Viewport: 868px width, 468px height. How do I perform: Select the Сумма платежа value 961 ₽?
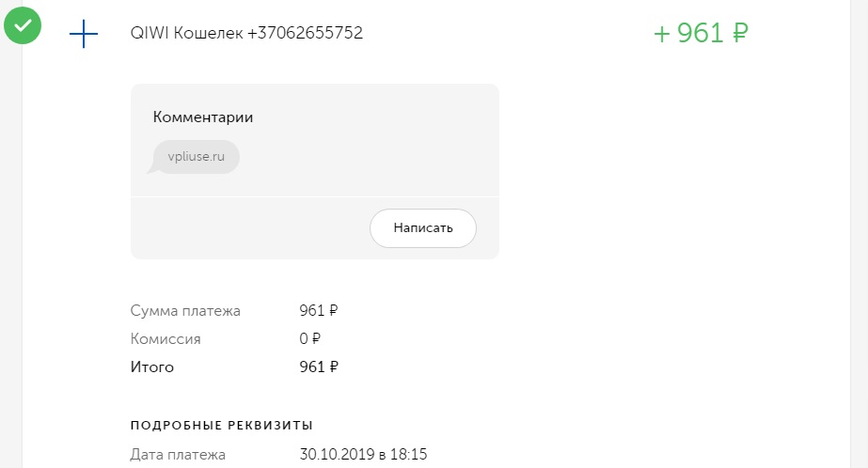click(x=318, y=310)
